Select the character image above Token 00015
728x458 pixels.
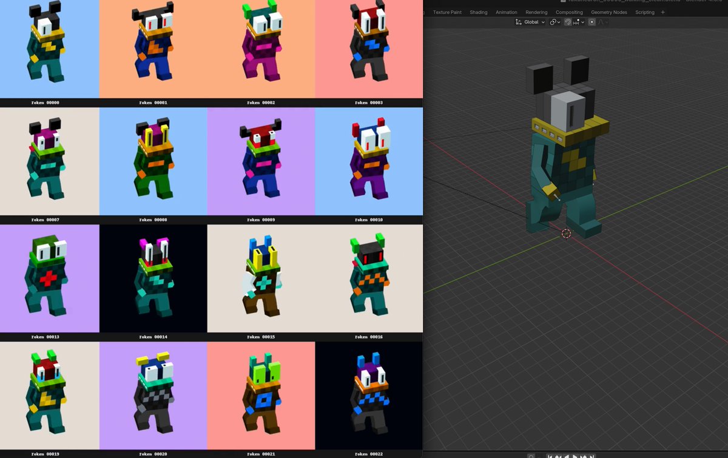pyautogui.click(x=261, y=278)
